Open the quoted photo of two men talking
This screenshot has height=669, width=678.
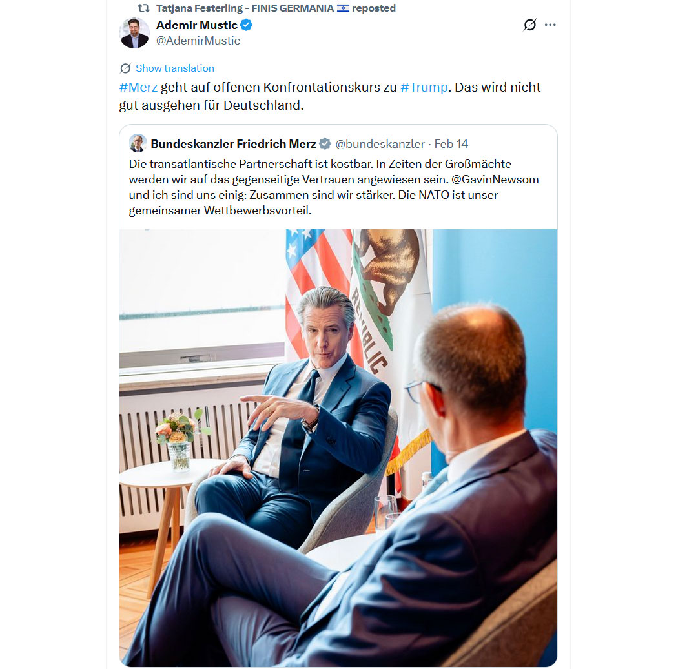(x=338, y=448)
